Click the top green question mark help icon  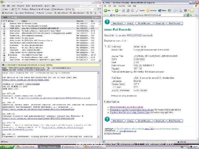click(x=107, y=22)
